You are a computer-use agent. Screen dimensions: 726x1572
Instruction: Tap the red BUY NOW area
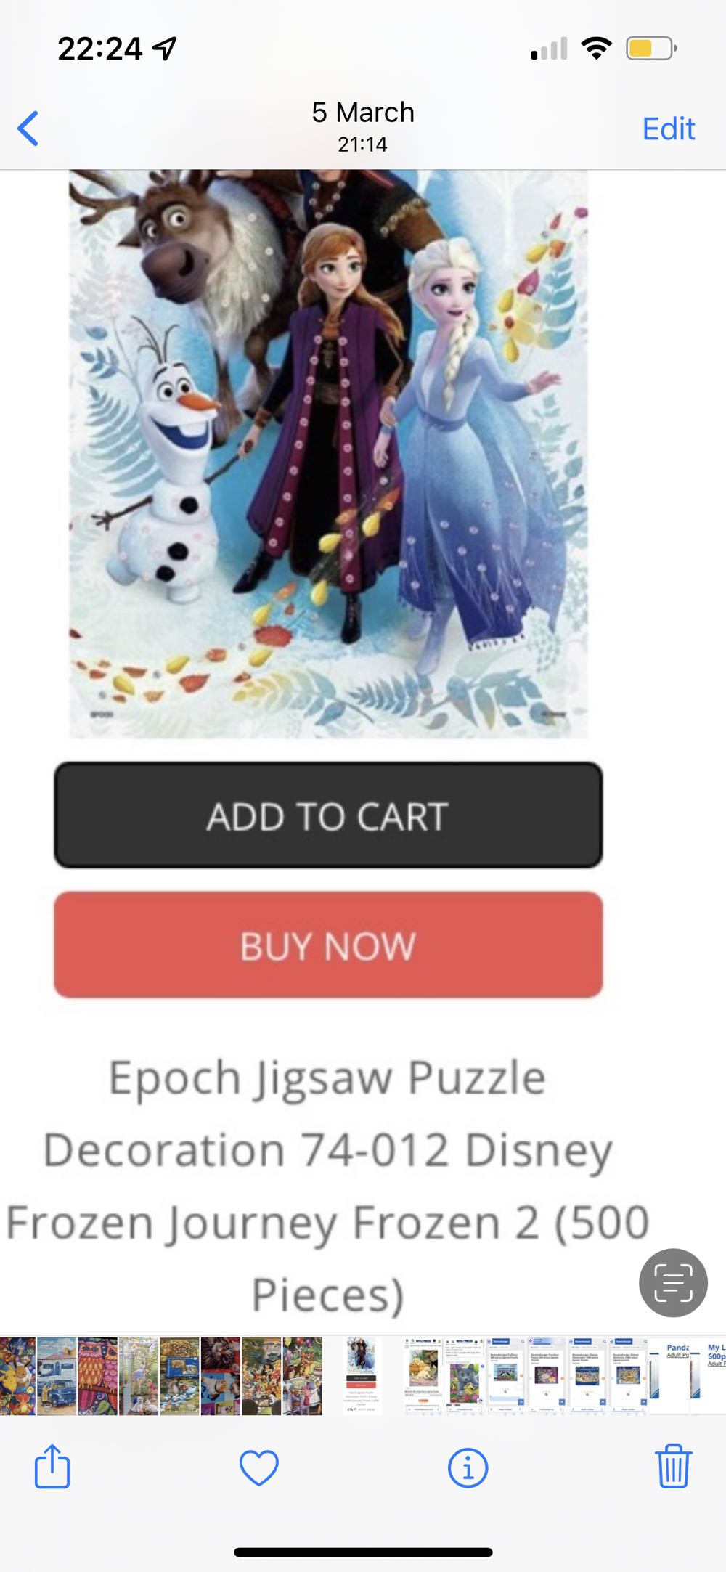point(328,945)
